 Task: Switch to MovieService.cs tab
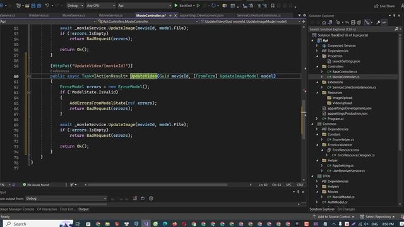click(x=74, y=15)
